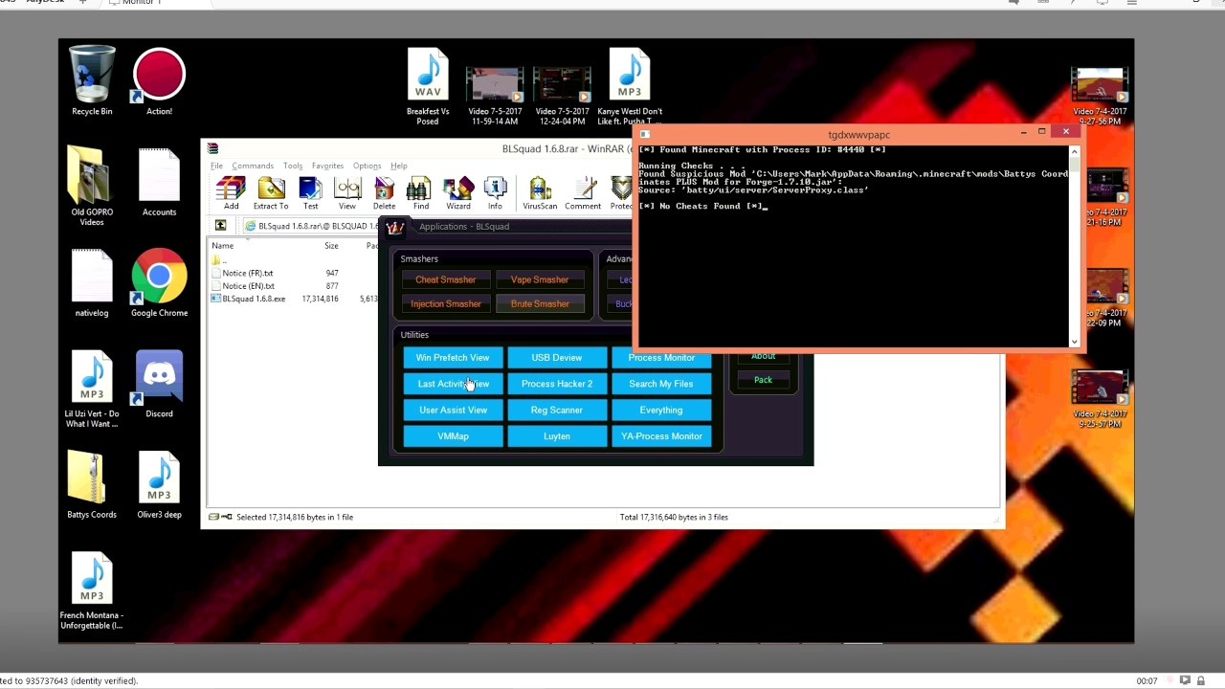Open the Oliver3 deep MP3 file
This screenshot has height=689, width=1225.
click(x=159, y=484)
